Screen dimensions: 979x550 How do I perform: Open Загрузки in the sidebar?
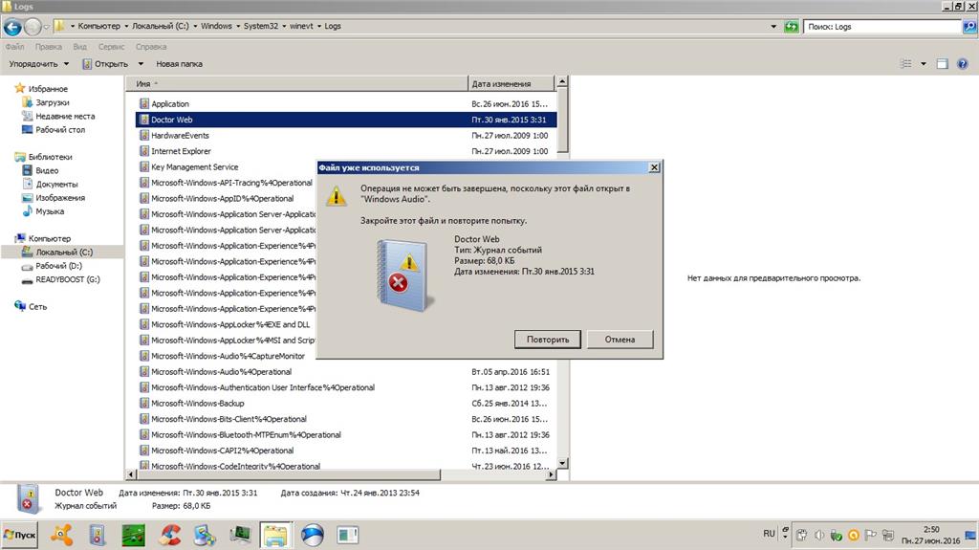click(x=52, y=102)
